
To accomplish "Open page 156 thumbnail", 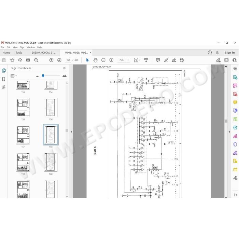I will click(51, 108).
